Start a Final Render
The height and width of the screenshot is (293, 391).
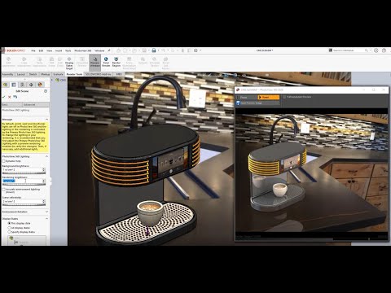click(106, 62)
